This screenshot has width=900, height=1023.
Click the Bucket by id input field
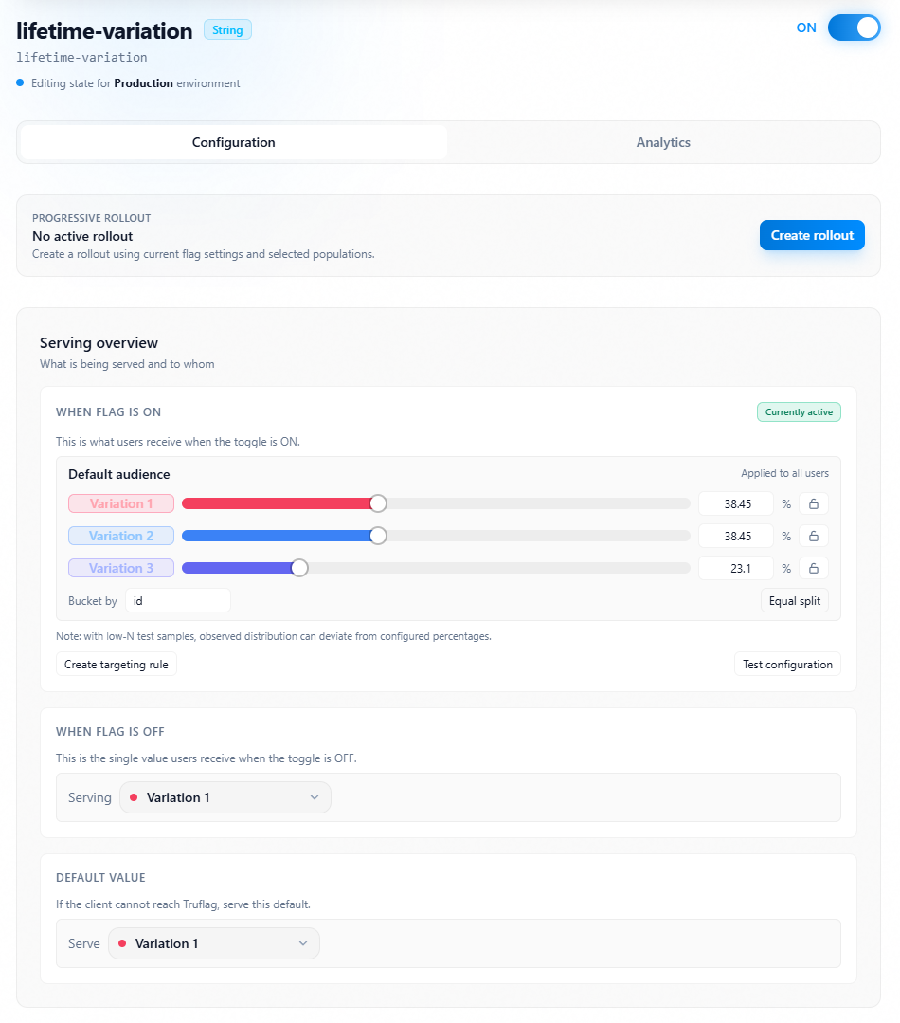click(177, 601)
